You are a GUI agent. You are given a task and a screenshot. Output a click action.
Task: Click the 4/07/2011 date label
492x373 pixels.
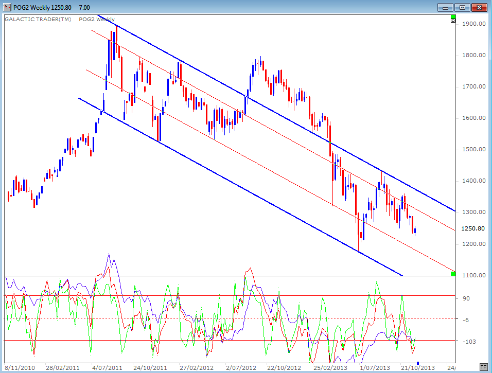tap(107, 368)
